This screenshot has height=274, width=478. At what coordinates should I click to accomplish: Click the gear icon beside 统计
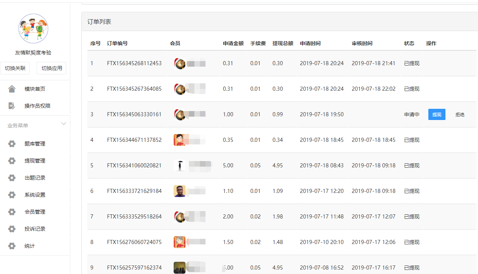(x=12, y=246)
